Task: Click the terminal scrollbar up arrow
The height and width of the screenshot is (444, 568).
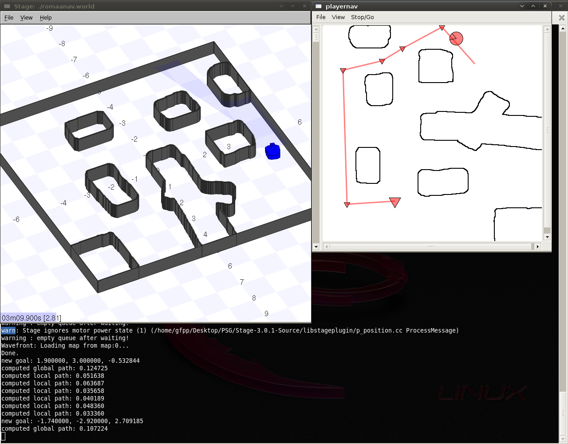Action: point(563,29)
